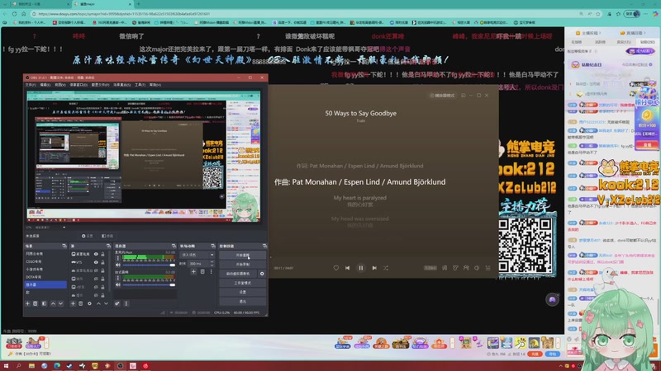Toggle lock on the VTS source
This screenshot has width=661, height=371.
(x=102, y=262)
